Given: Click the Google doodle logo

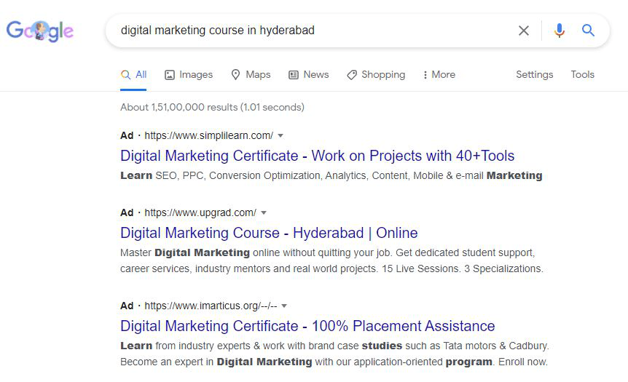Looking at the screenshot, I should coord(39,31).
